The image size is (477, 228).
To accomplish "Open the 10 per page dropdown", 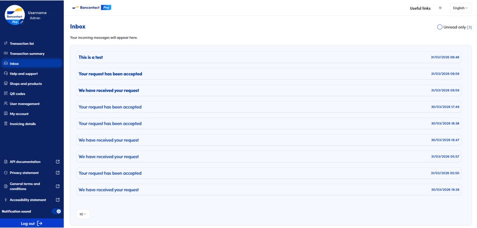I will pos(83,214).
